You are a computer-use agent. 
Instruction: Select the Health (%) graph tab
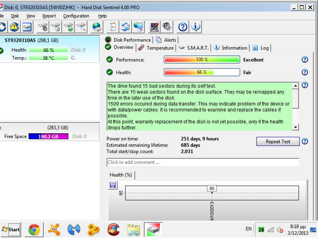pyautogui.click(x=121, y=175)
